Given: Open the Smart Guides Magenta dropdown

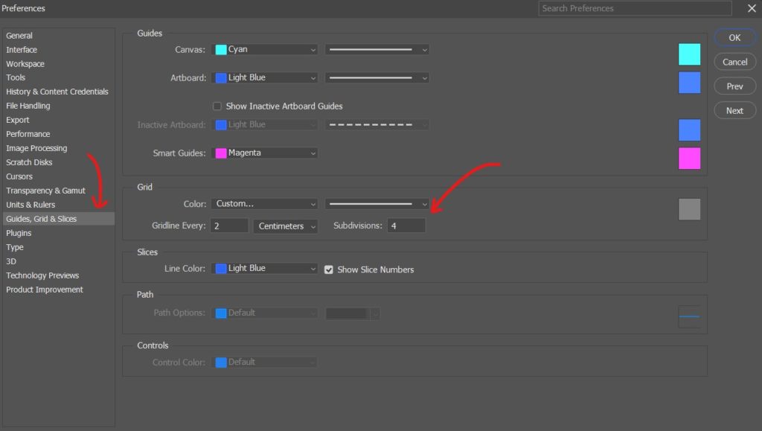Looking at the screenshot, I should click(x=265, y=153).
